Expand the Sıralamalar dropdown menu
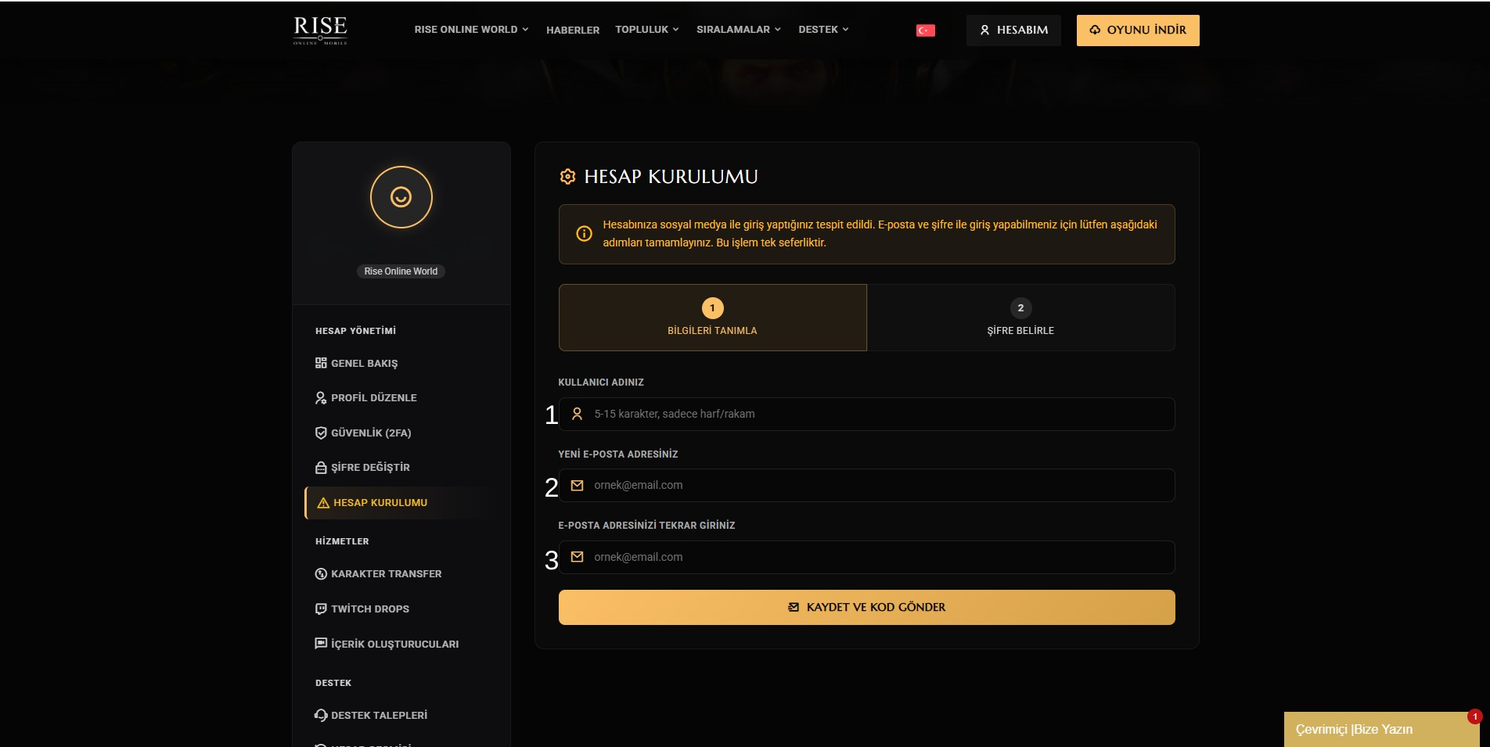This screenshot has width=1490, height=747. [x=739, y=30]
